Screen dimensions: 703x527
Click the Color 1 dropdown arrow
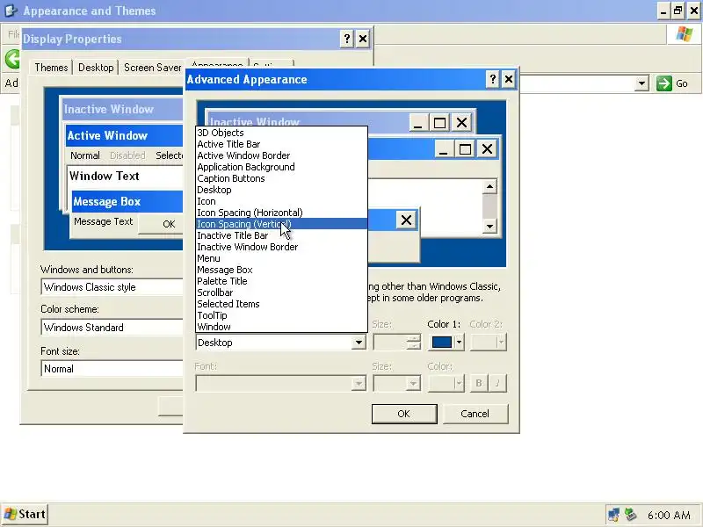(459, 343)
